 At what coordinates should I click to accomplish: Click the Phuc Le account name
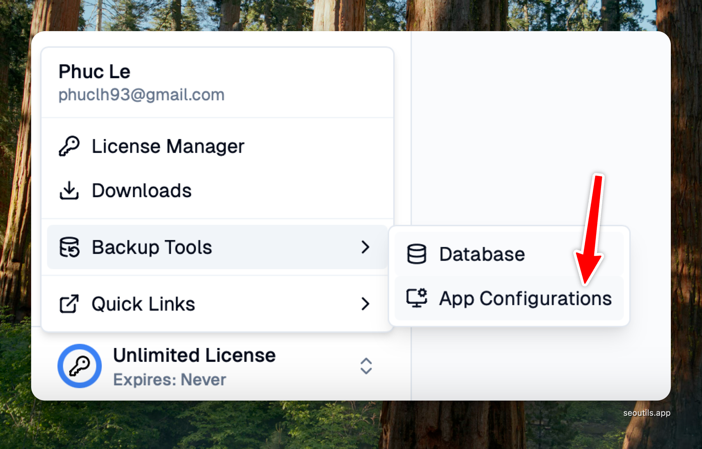pos(94,72)
